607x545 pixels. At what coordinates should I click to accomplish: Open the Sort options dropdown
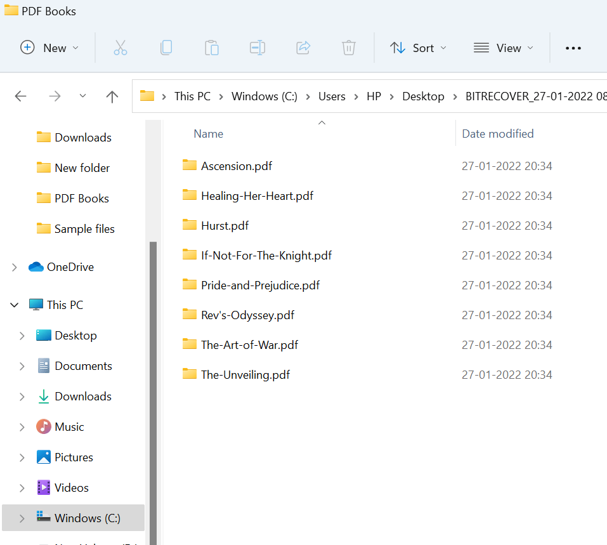tap(418, 48)
